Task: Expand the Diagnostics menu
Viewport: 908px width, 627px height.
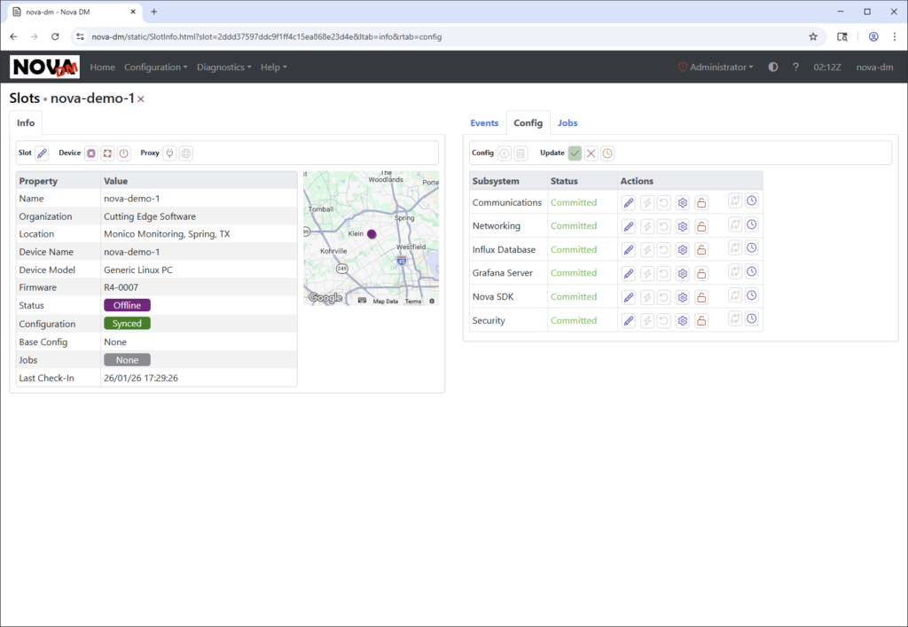Action: coord(223,67)
